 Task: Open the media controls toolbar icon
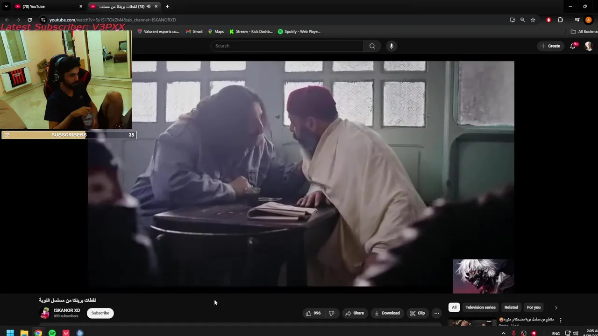click(x=577, y=20)
